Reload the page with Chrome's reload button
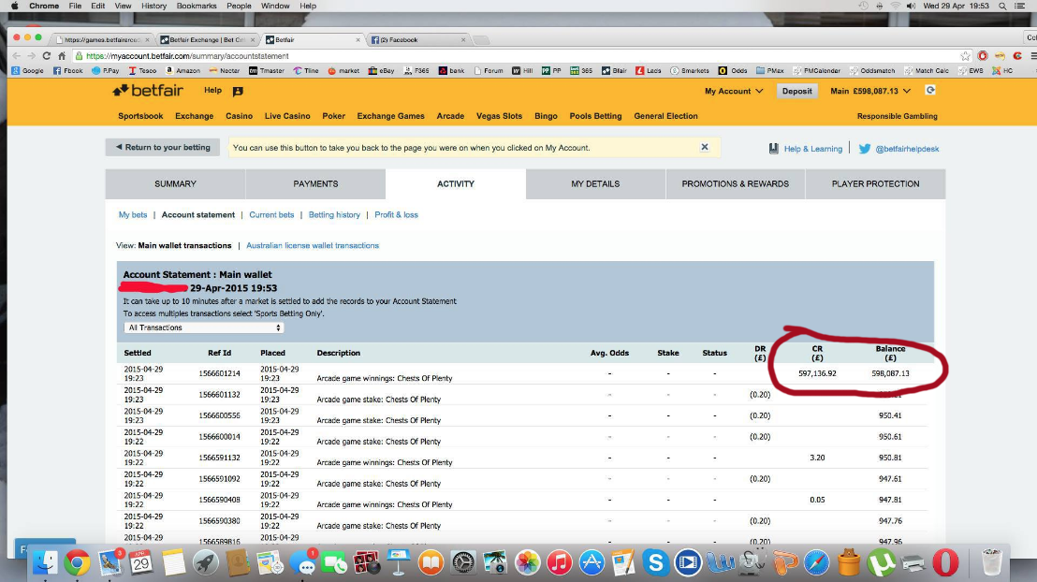This screenshot has height=582, width=1037. [46, 56]
